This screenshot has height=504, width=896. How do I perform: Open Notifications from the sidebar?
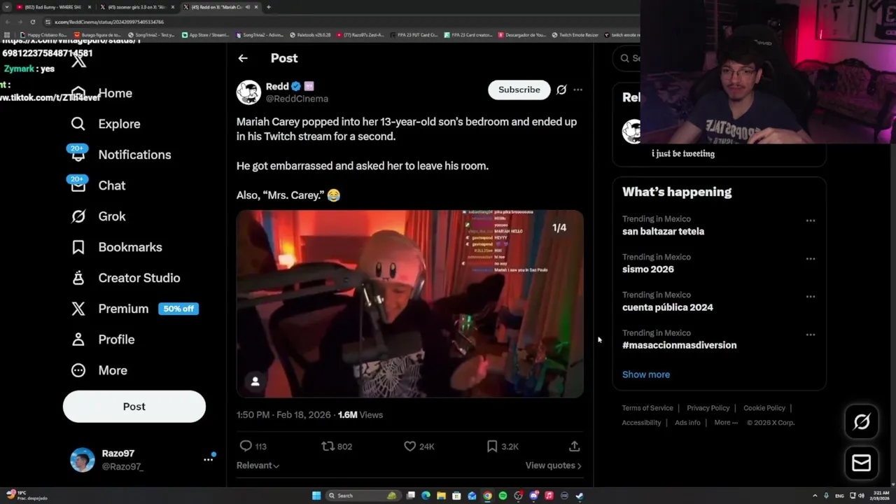(120, 155)
